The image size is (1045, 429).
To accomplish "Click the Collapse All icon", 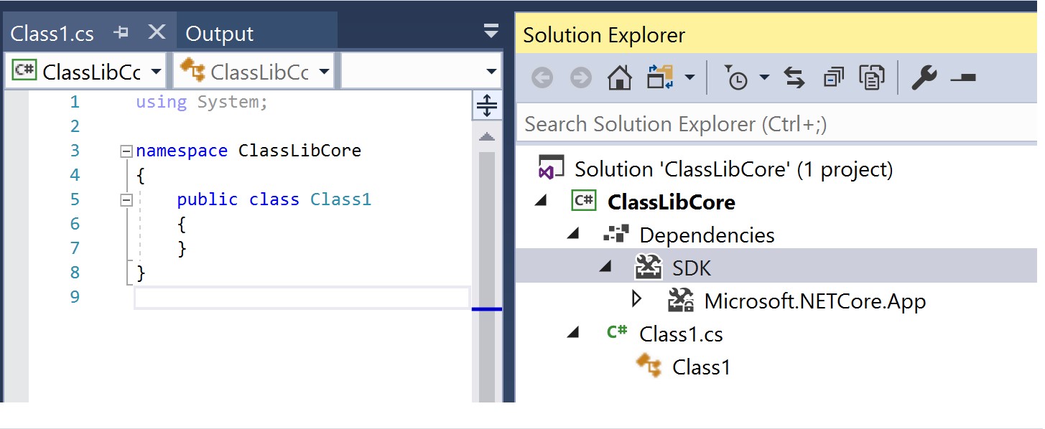I will tap(833, 77).
